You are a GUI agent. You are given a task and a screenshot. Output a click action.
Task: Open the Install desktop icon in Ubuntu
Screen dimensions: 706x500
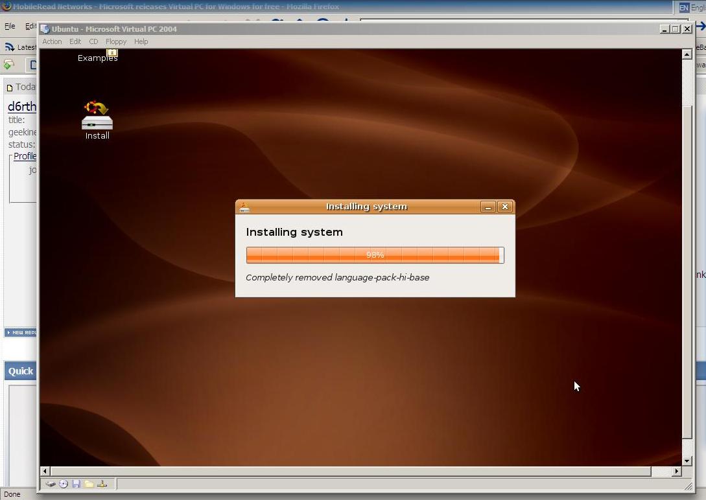97,120
